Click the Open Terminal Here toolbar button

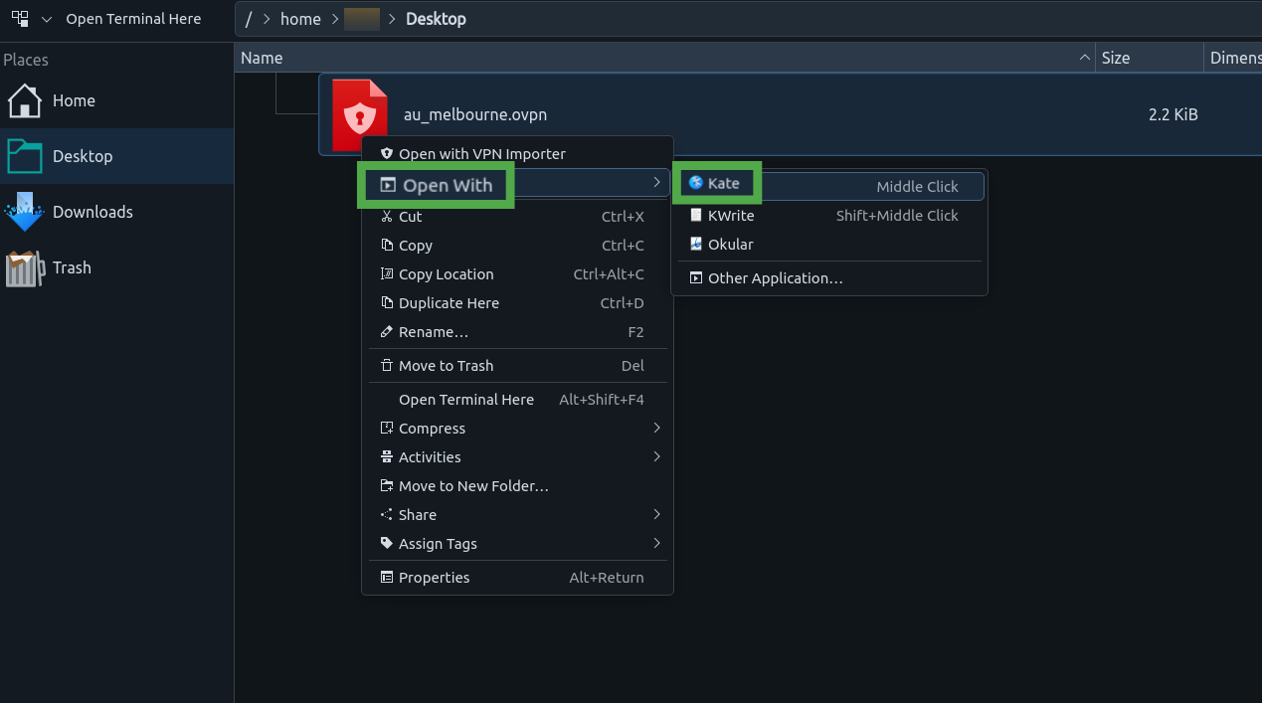pos(133,19)
